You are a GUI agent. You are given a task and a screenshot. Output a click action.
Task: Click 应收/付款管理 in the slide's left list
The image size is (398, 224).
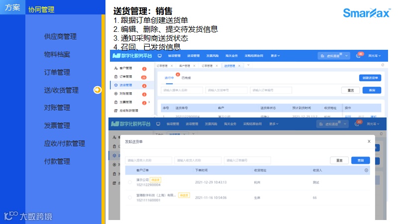pos(65,143)
